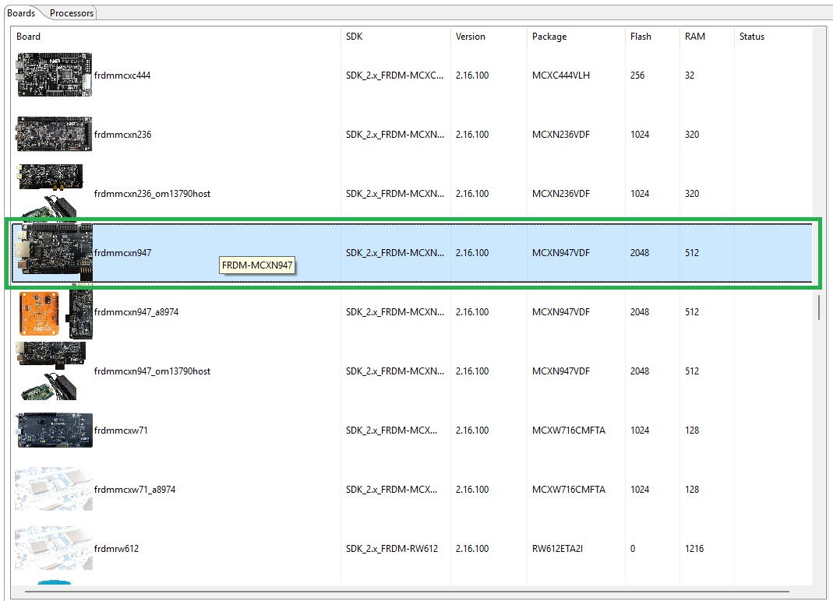833x601 pixels.
Task: Click the frdmmcxn236 board thumbnail
Action: point(52,134)
